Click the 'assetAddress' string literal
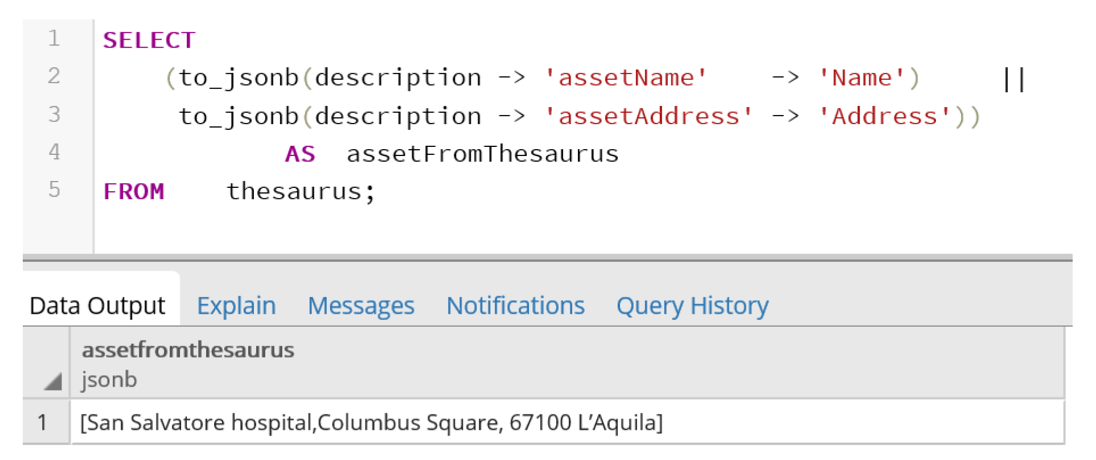The height and width of the screenshot is (460, 1096). [x=648, y=116]
